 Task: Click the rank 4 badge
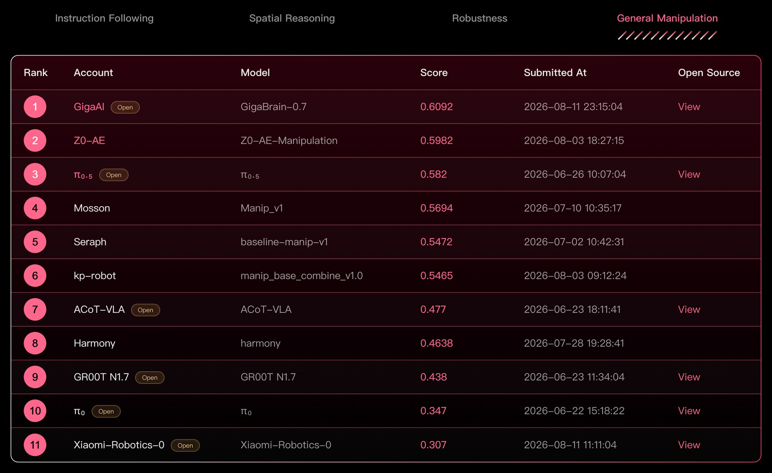[35, 208]
